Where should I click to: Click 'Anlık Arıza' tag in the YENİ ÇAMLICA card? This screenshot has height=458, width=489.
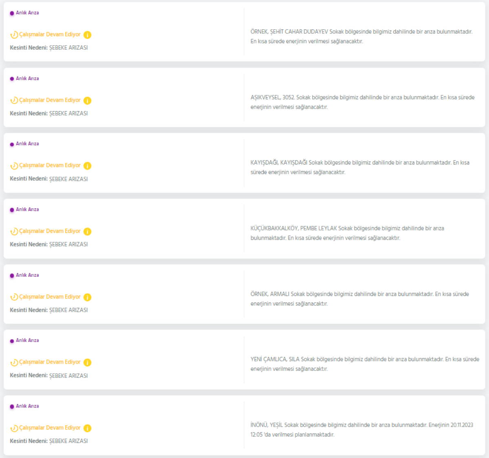[x=27, y=340]
